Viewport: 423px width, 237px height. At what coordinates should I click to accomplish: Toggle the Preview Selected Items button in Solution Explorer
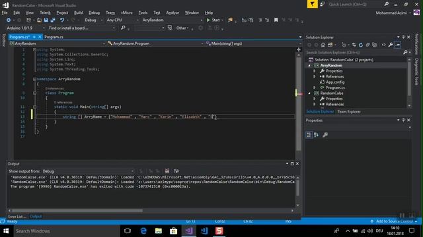[397, 45]
